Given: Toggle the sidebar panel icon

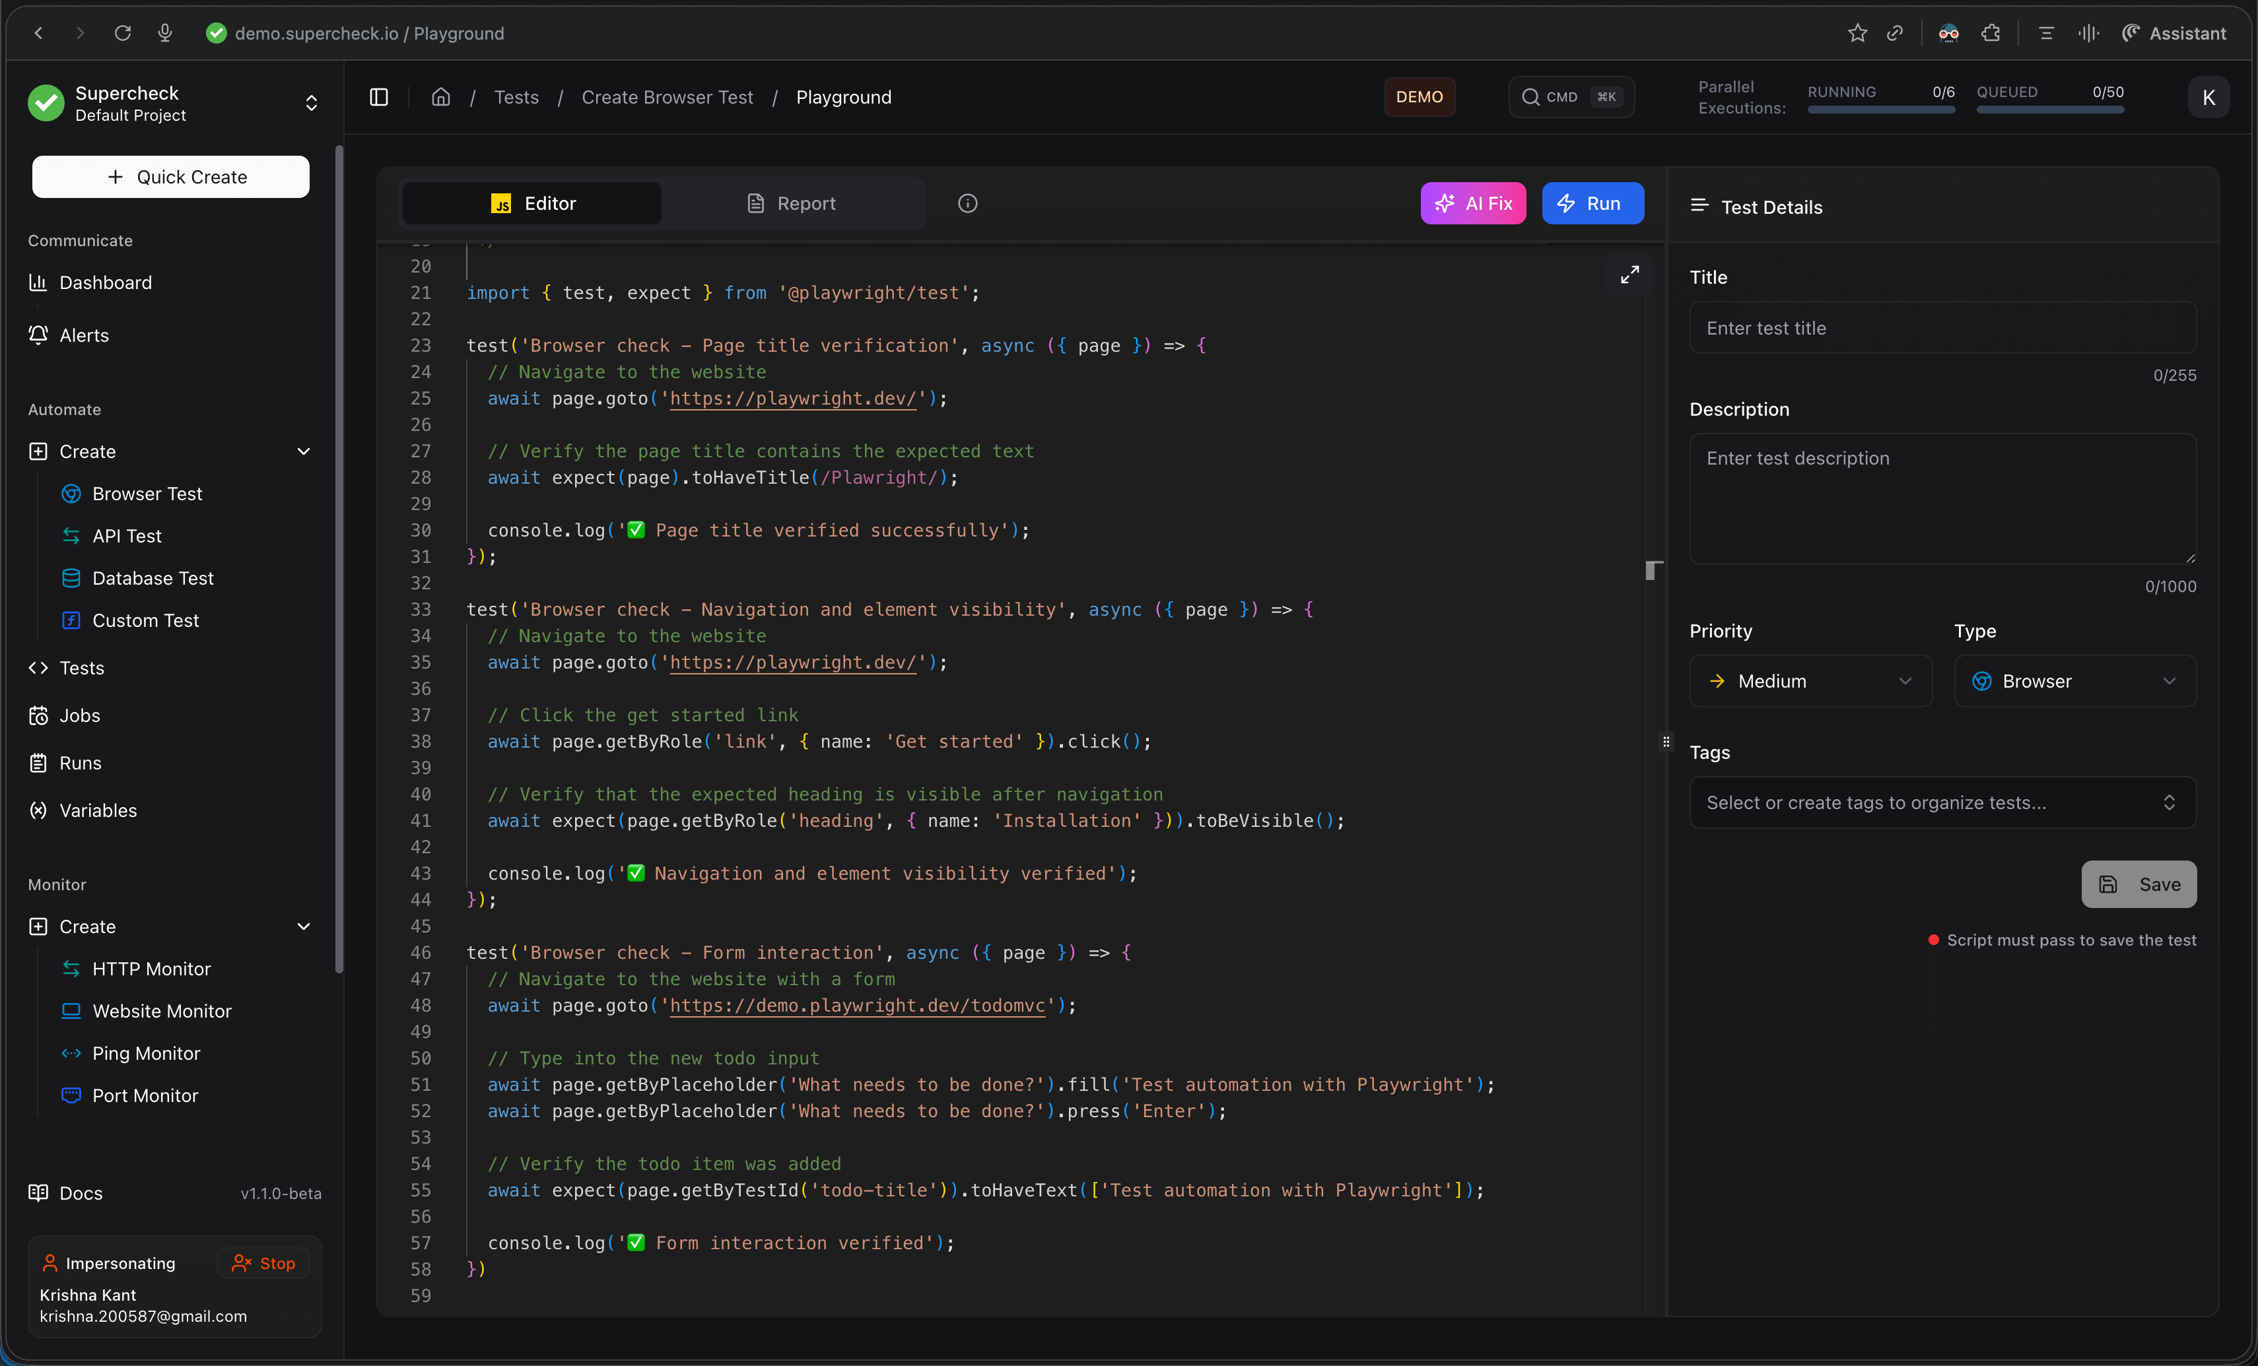Looking at the screenshot, I should 378,97.
